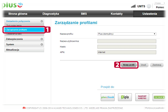
Task: Click the Przejdź do heading
Action: 108,87
